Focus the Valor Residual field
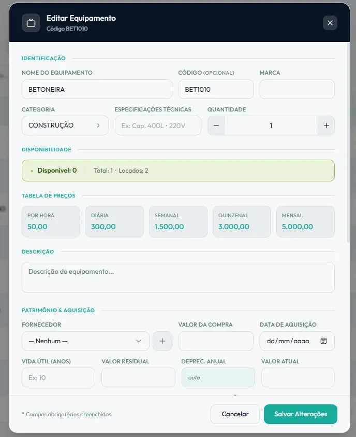 pyautogui.click(x=138, y=377)
